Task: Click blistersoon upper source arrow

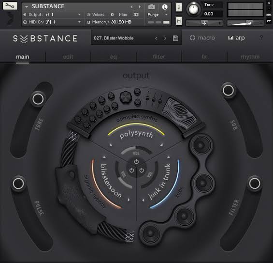Action: (104, 157)
